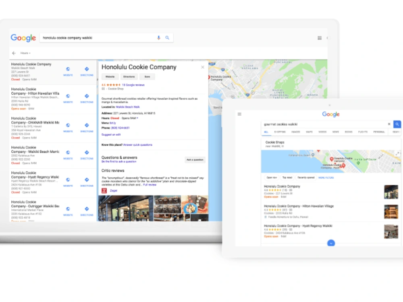The width and height of the screenshot is (403, 302).
Task: Click the Zagat logo icon
Action: coord(104,190)
